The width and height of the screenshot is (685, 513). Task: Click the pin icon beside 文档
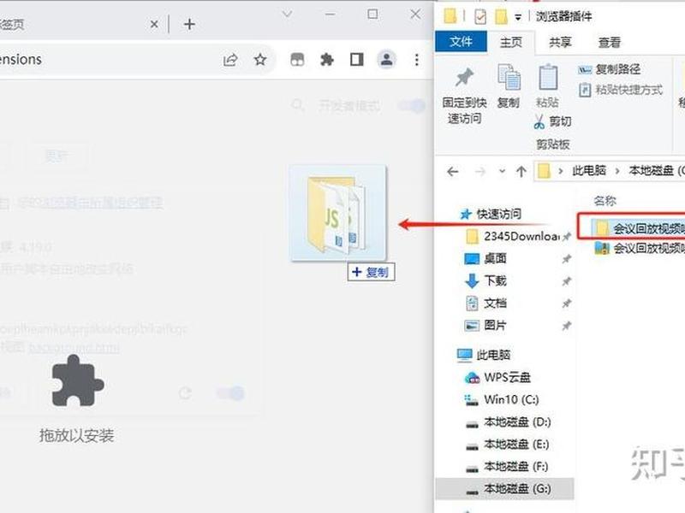click(566, 303)
